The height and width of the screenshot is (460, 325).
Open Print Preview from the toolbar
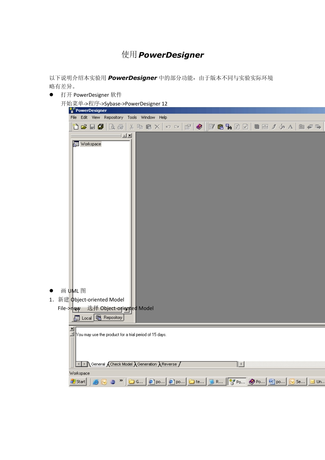[112, 127]
